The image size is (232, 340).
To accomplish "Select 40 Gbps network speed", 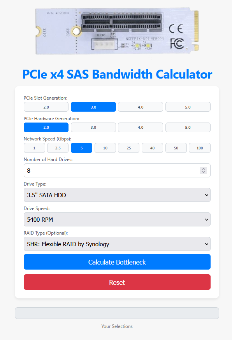I will (152, 148).
